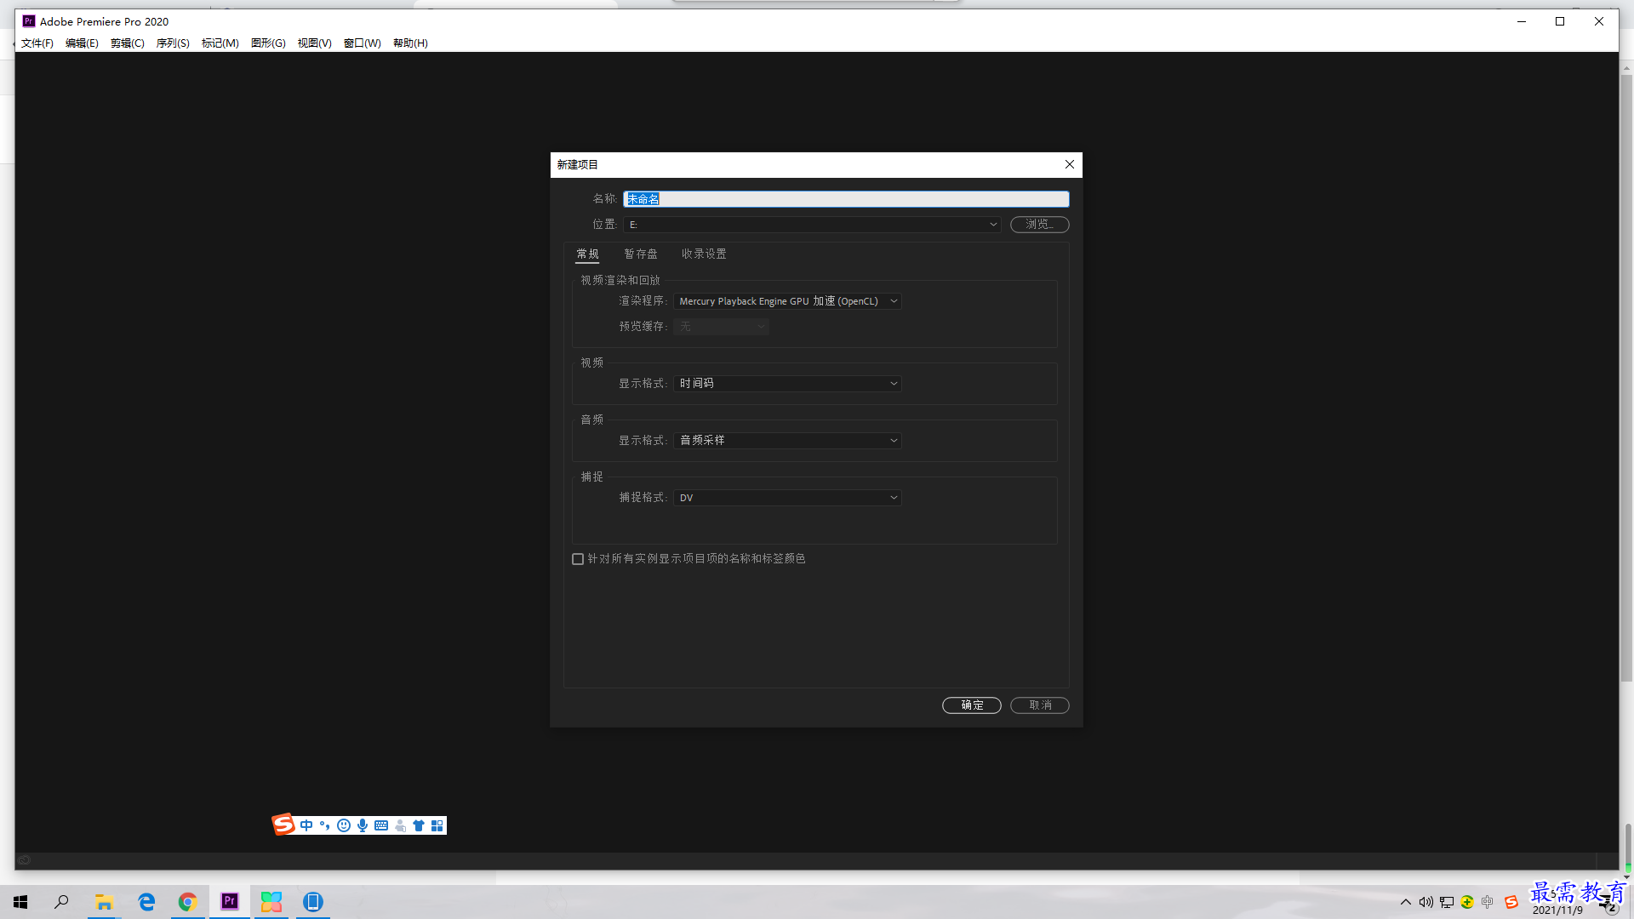Open the soft keyboard icon on Sogou bar

click(x=381, y=825)
